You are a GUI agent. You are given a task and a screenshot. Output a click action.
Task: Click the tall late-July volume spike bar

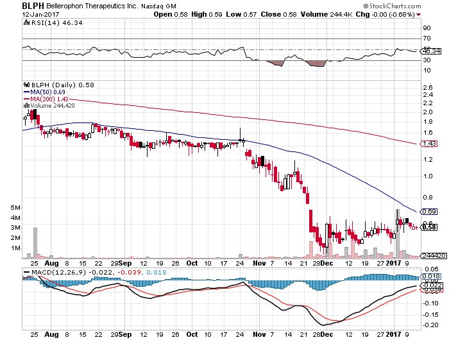pyautogui.click(x=35, y=242)
